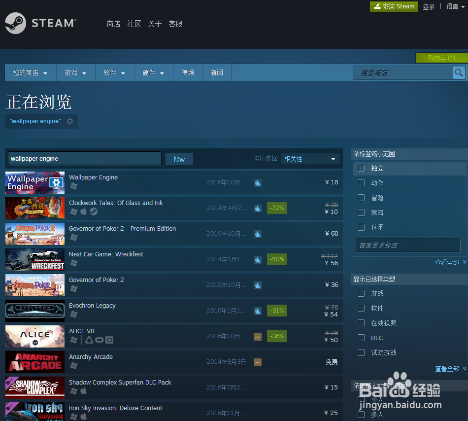Image resolution: width=468 pixels, height=421 pixels.
Task: Click the positive review icon for Wallpaper Engine
Action: [258, 182]
